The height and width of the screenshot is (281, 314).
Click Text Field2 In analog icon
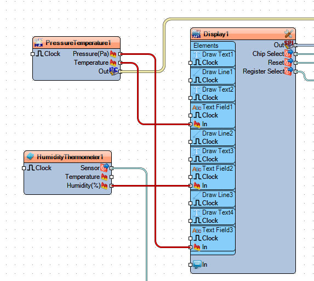point(197,186)
